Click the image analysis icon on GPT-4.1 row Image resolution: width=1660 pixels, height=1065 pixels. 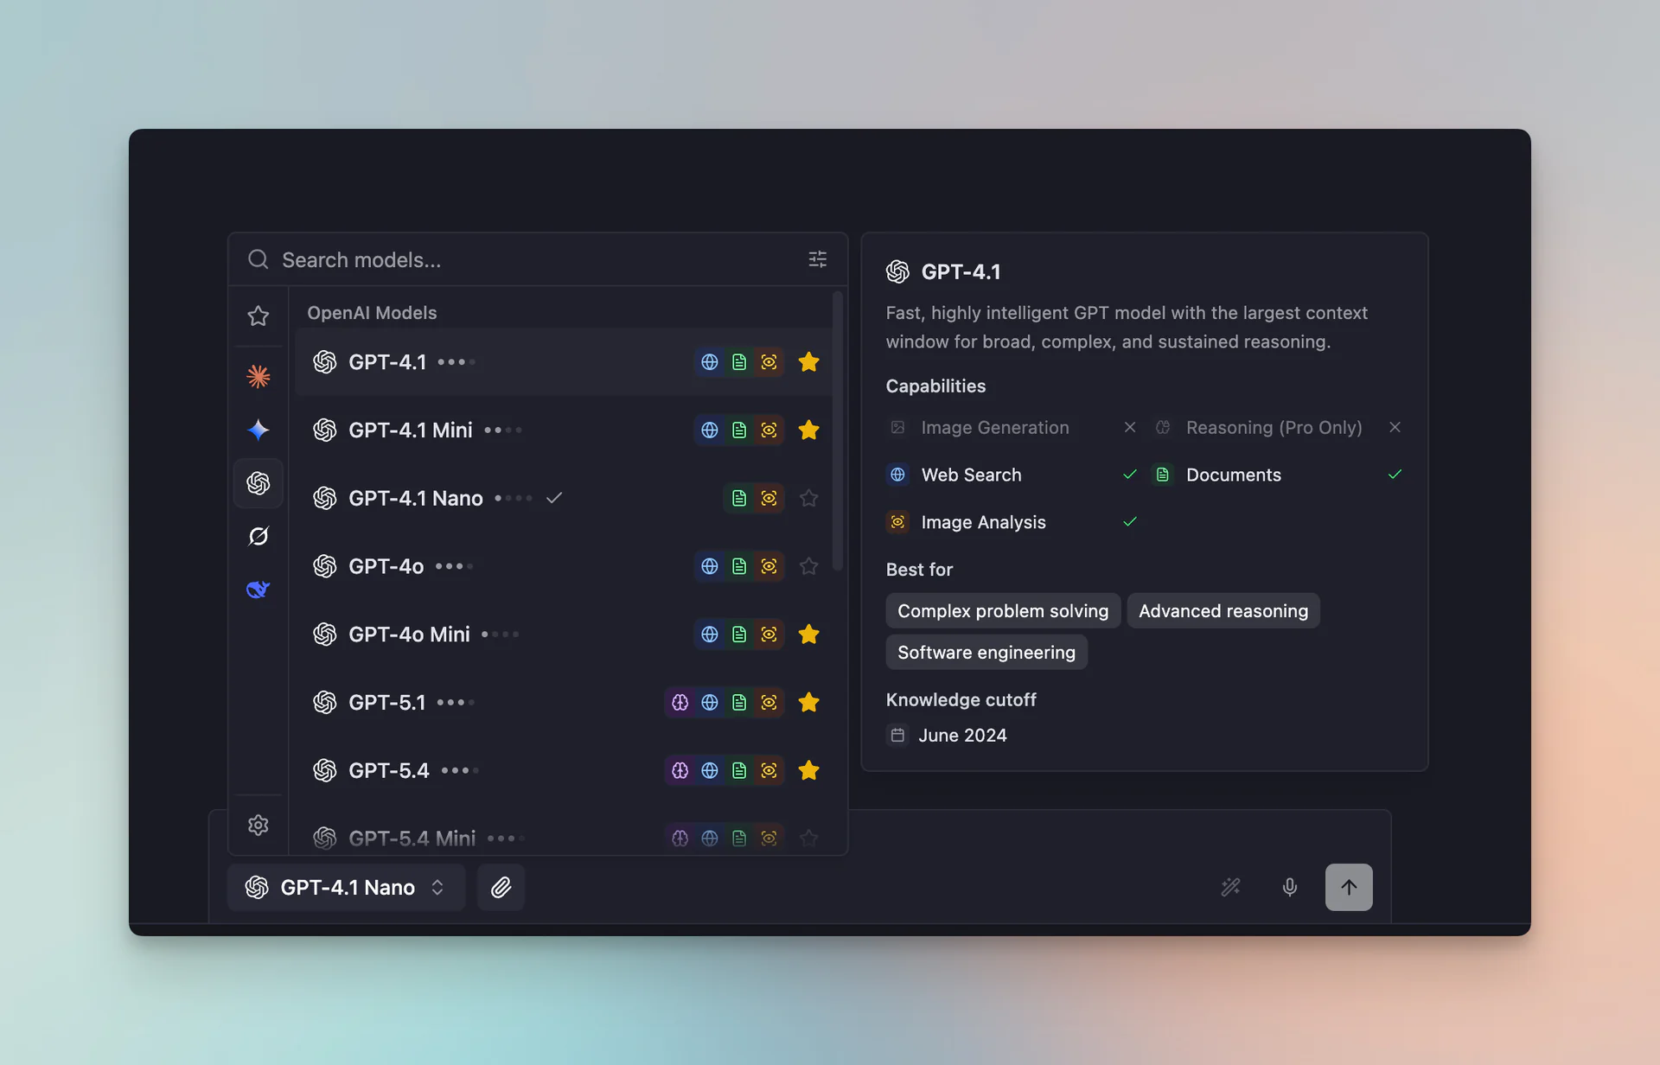(x=769, y=362)
